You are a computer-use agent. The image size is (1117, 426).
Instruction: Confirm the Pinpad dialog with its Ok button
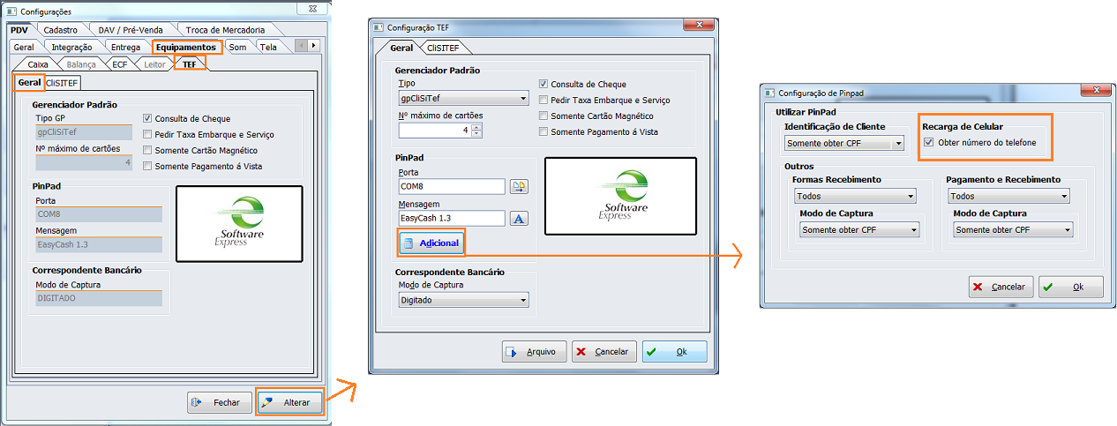[x=1071, y=287]
